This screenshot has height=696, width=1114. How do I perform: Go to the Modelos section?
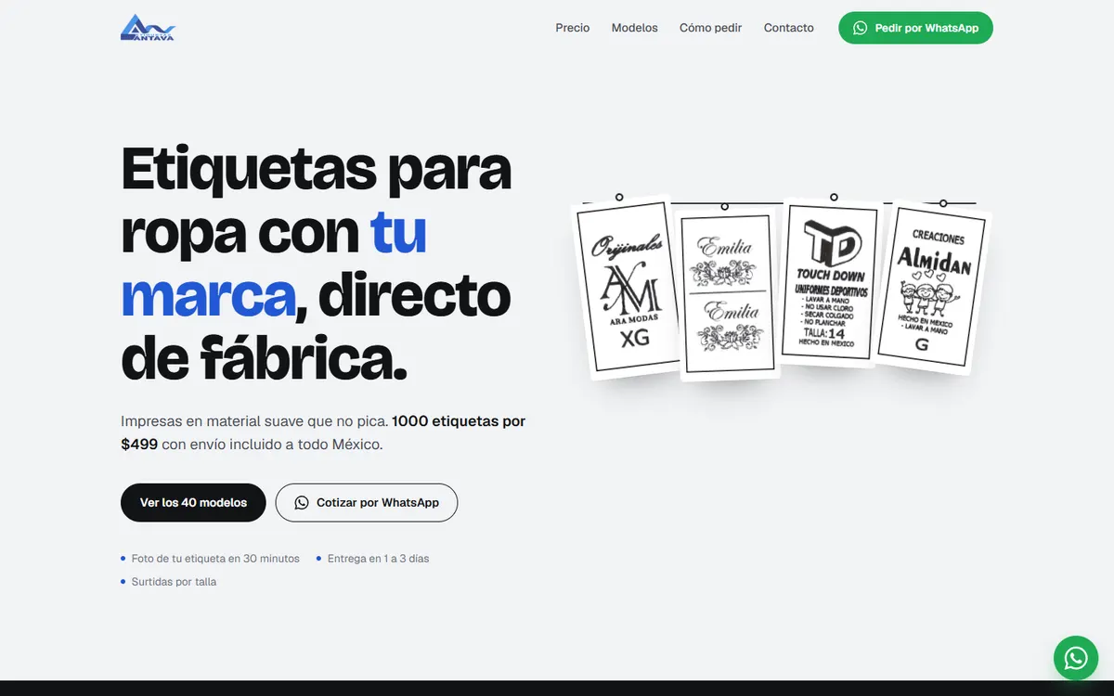[635, 28]
